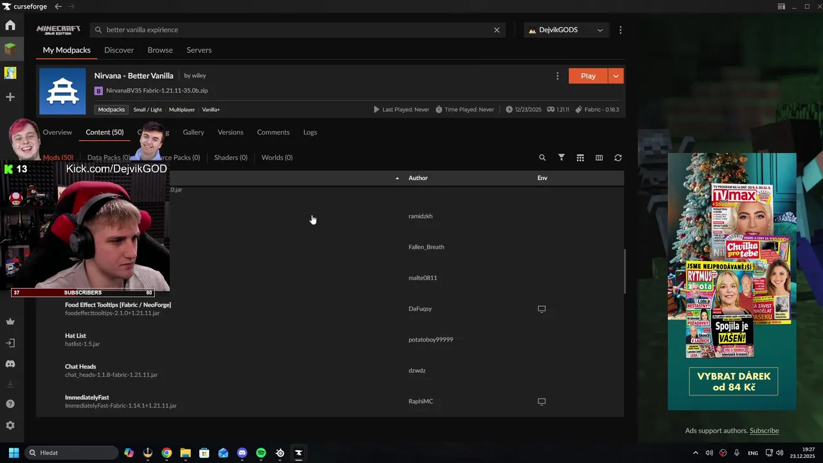Open the Nirvana modpack thumbnail
Image resolution: width=823 pixels, height=463 pixels.
62,92
